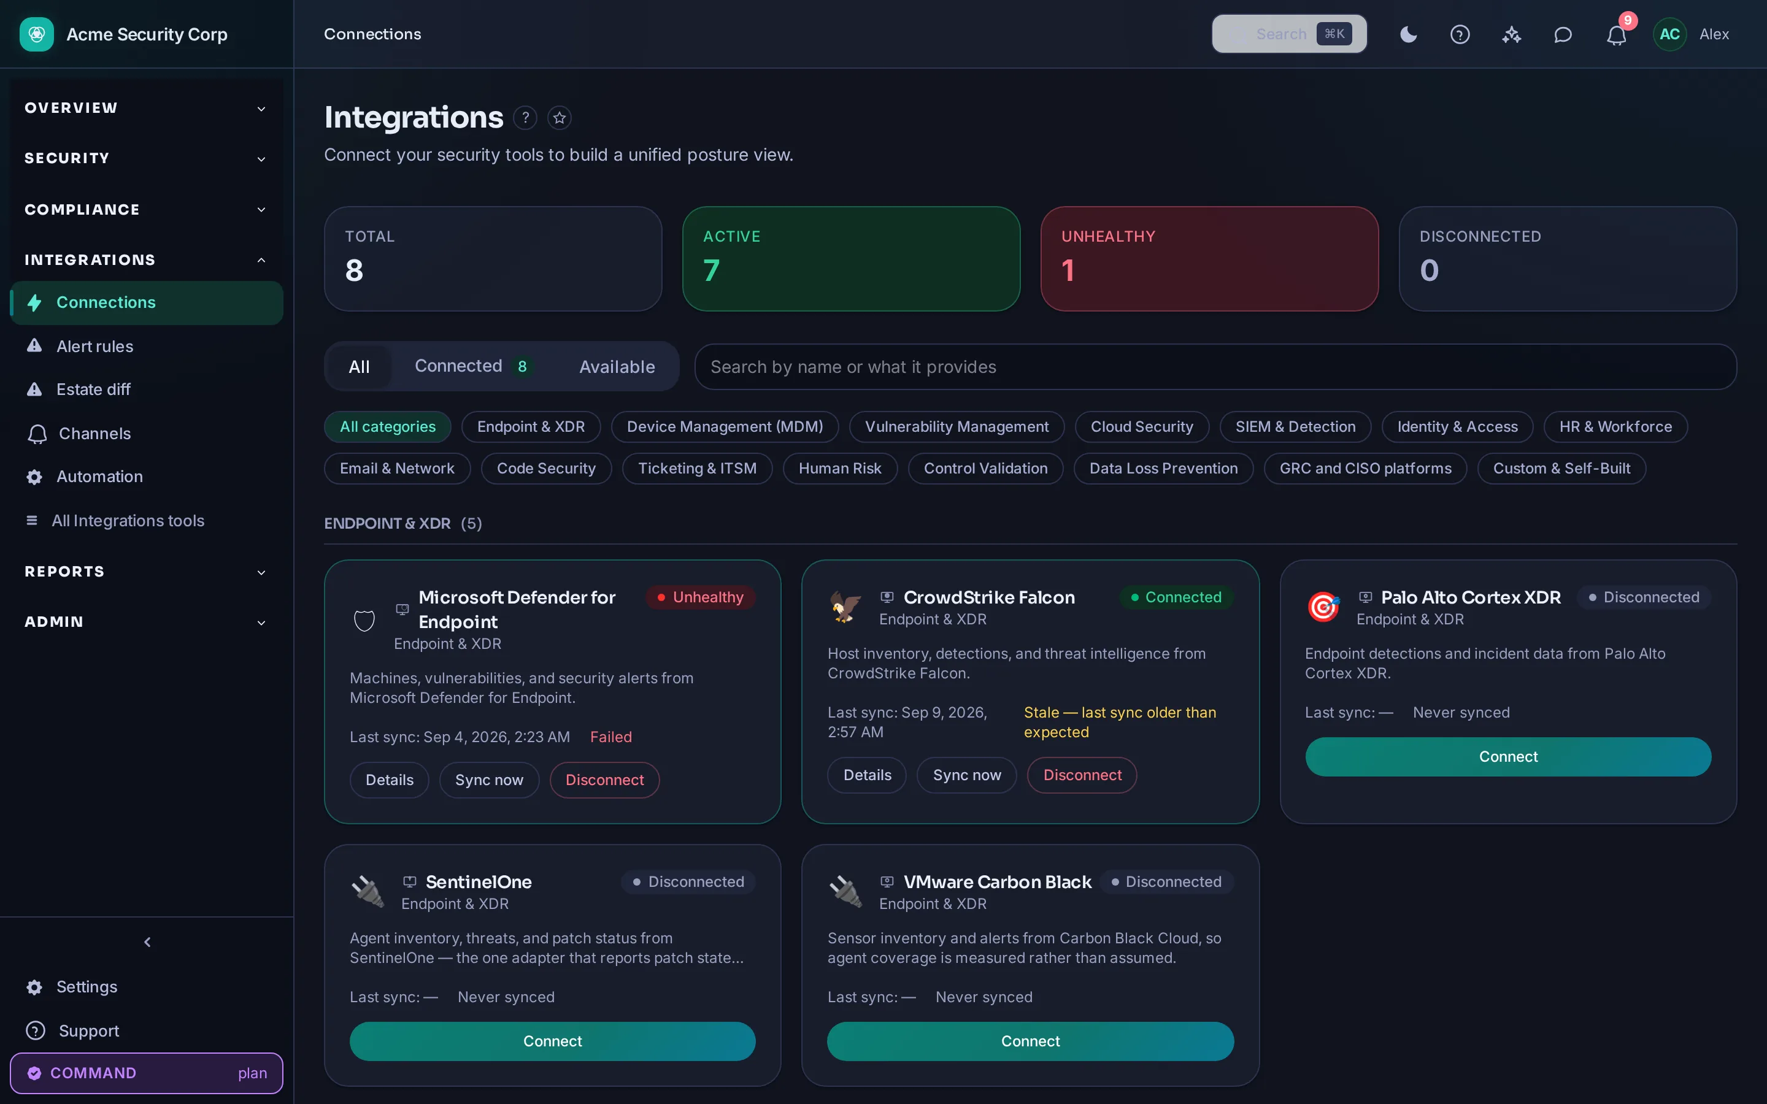The height and width of the screenshot is (1104, 1767).
Task: Open the chat bubble icon
Action: pyautogui.click(x=1563, y=34)
